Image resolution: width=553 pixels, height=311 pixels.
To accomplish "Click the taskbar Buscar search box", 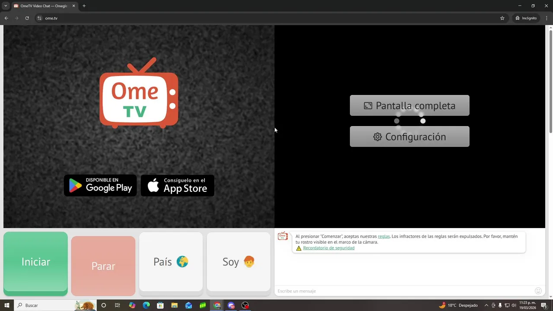I will (x=55, y=305).
